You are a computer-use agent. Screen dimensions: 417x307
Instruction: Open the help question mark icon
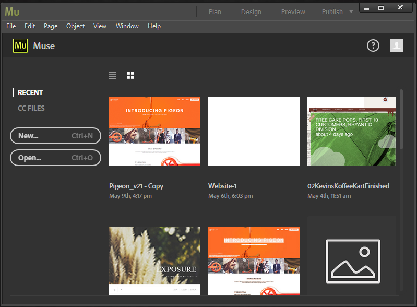pyautogui.click(x=373, y=45)
